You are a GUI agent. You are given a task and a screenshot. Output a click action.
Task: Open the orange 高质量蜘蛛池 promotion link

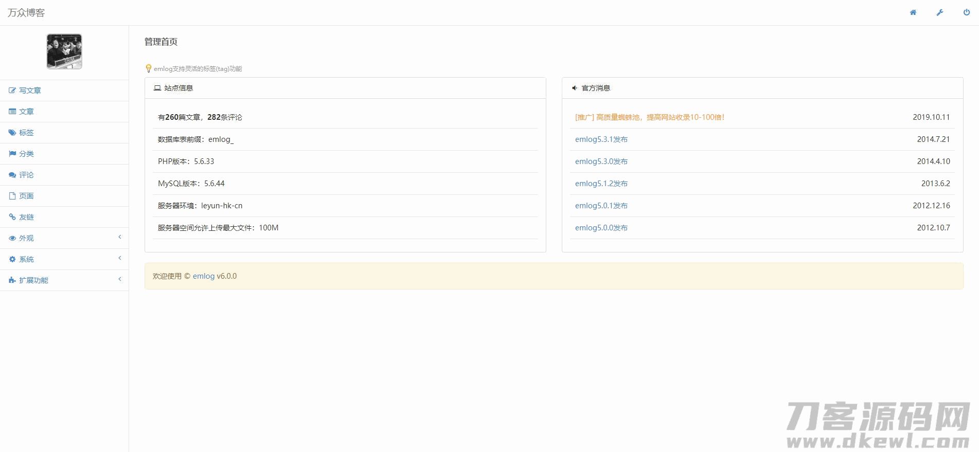point(649,117)
